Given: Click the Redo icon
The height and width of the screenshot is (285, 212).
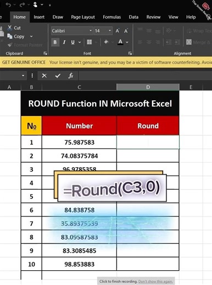Looking at the screenshot, I should pos(23,4).
